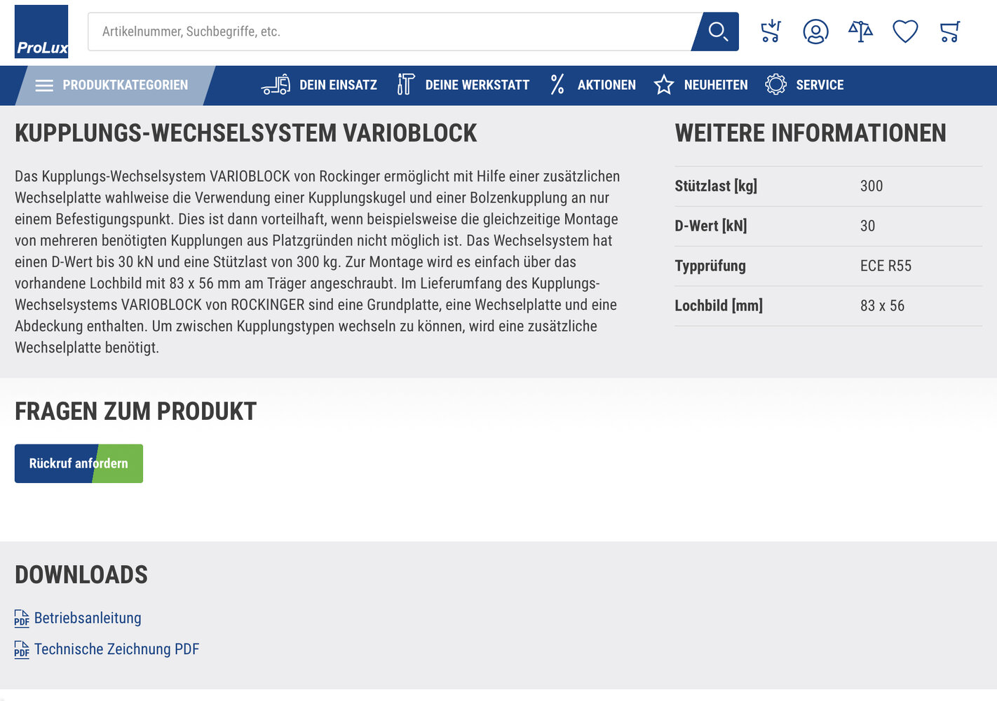Click the Stützlast [kg] label

pyautogui.click(x=716, y=186)
